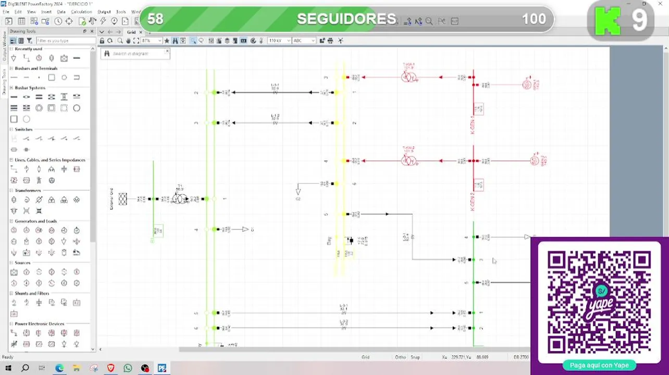Pick the first symbol in Shunts and Filters

click(x=14, y=303)
